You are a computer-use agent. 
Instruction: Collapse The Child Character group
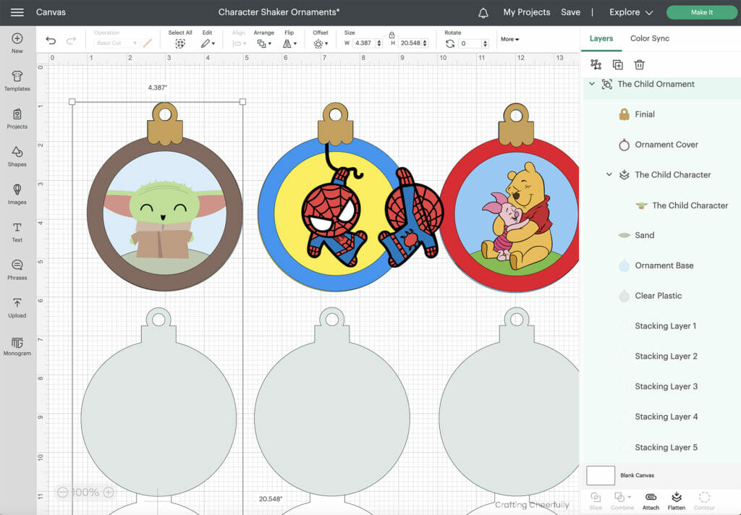[x=609, y=174]
